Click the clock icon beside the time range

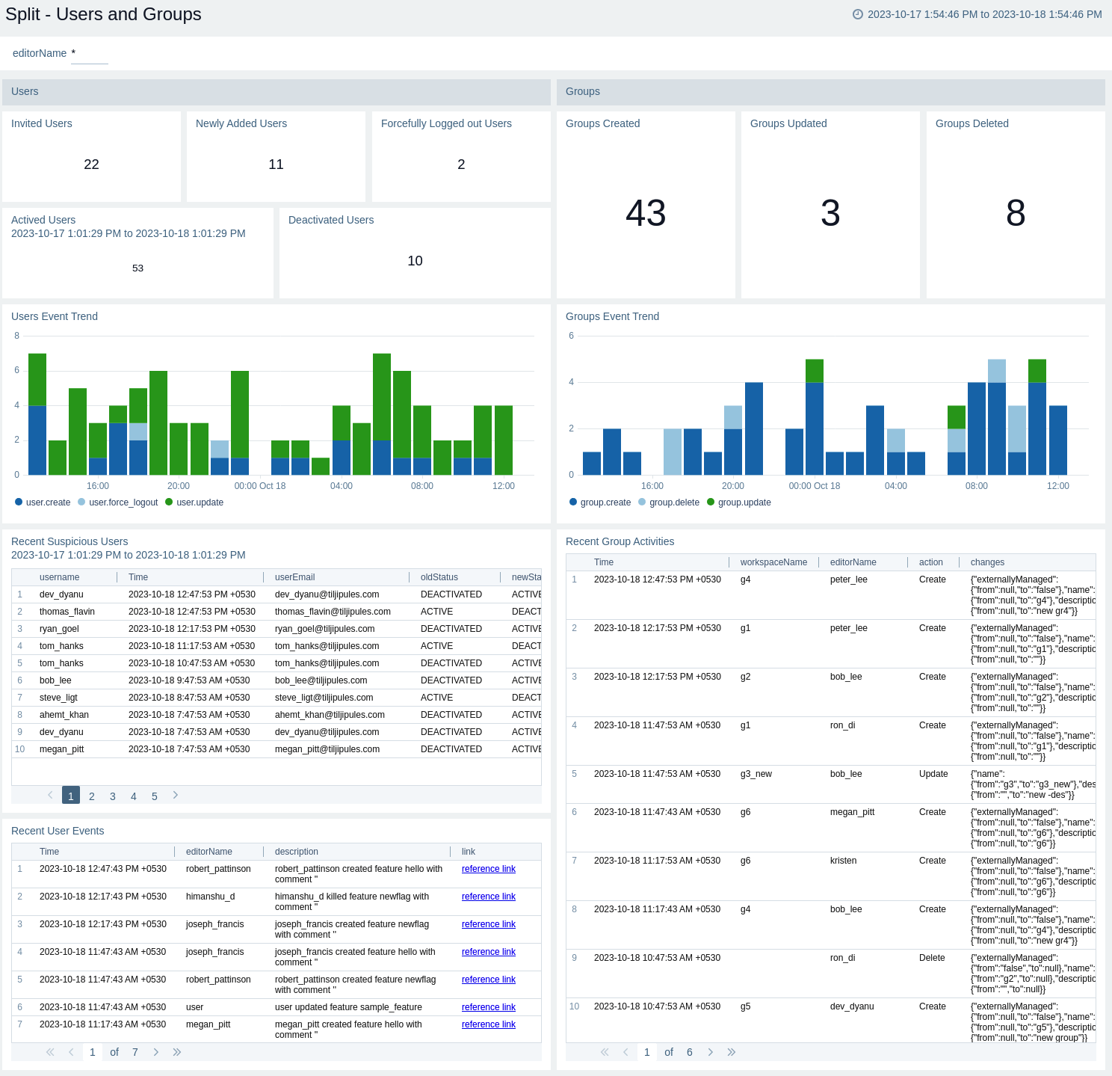(858, 14)
